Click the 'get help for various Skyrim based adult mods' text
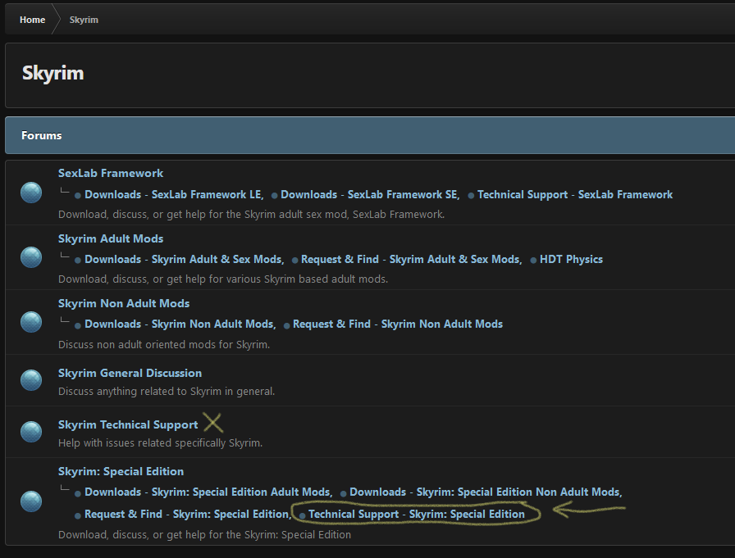Viewport: 735px width, 558px height. [x=223, y=279]
